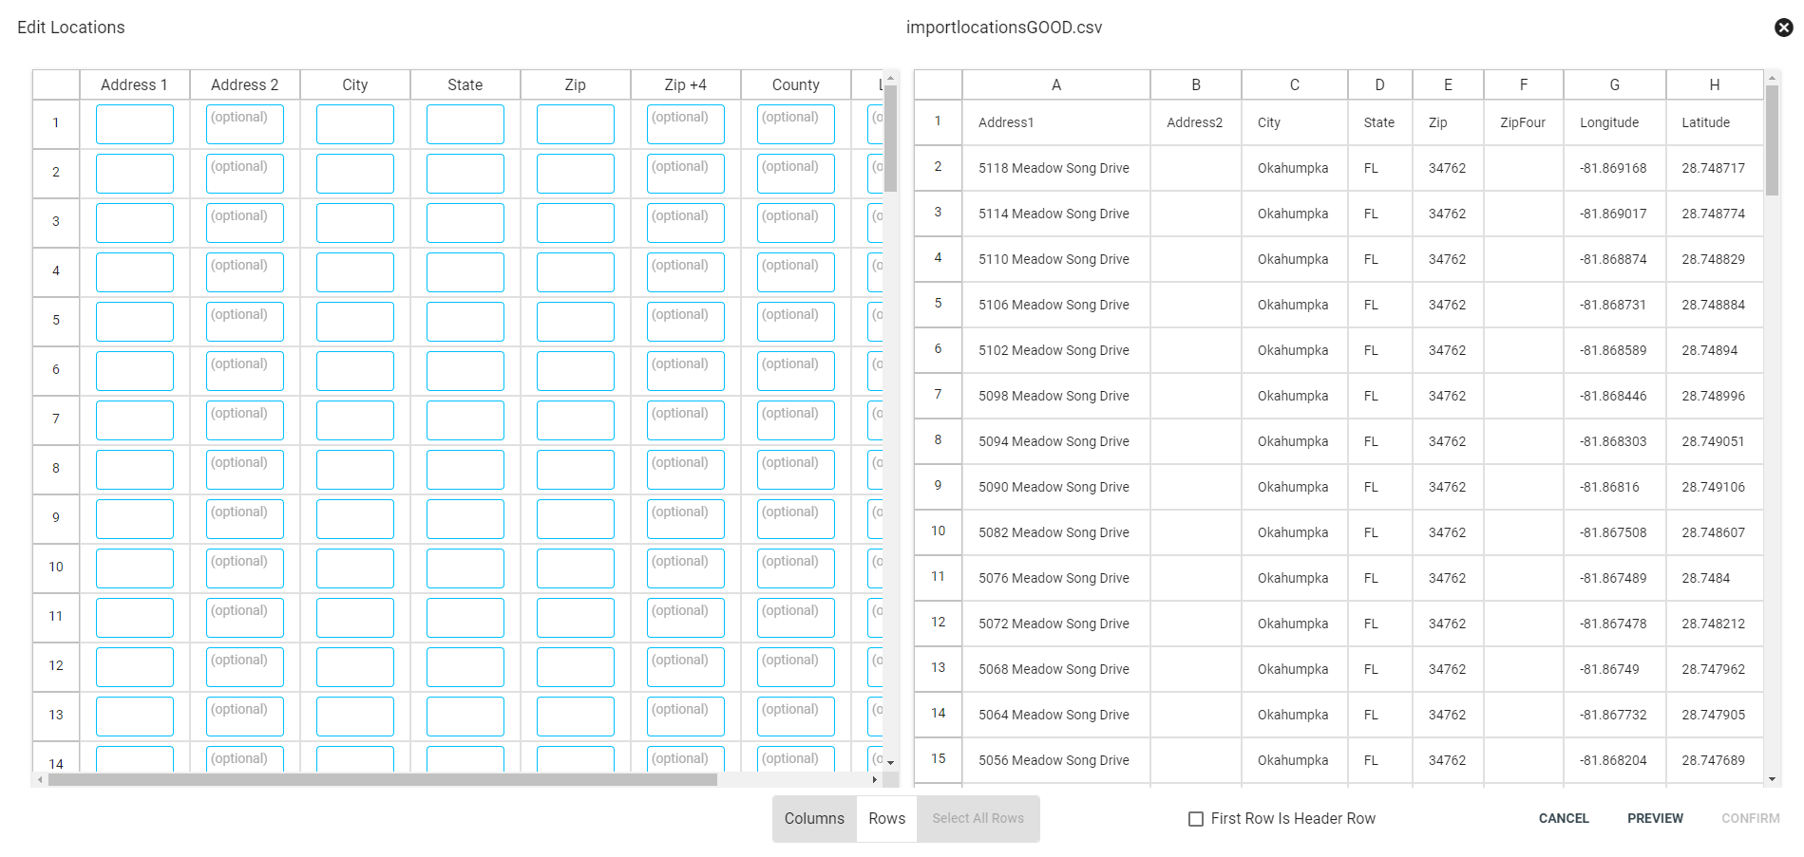Check First Row Is Header Row
The width and height of the screenshot is (1804, 857).
[1196, 818]
